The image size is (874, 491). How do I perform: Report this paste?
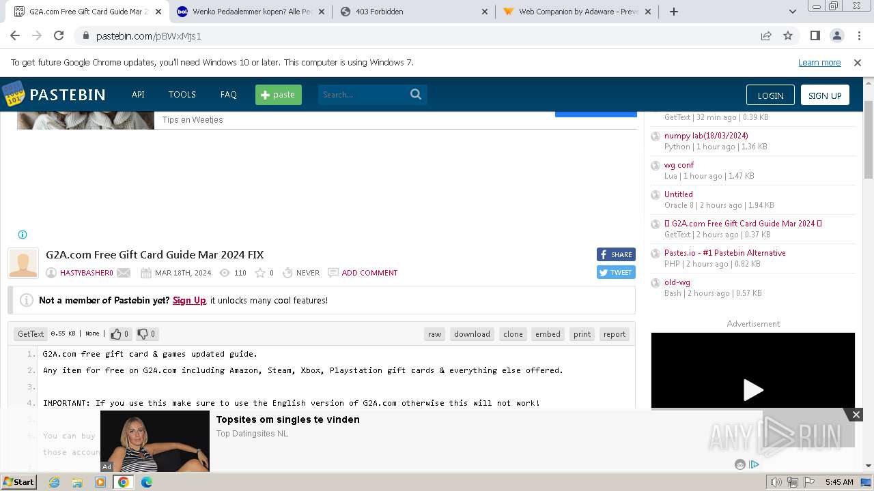[x=615, y=334]
